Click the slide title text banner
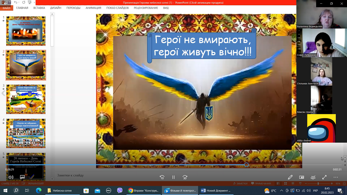The width and height of the screenshot is (347, 195). (x=202, y=46)
